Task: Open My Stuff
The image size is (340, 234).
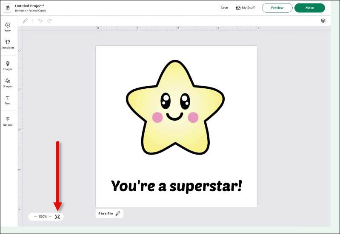Action: [x=245, y=8]
